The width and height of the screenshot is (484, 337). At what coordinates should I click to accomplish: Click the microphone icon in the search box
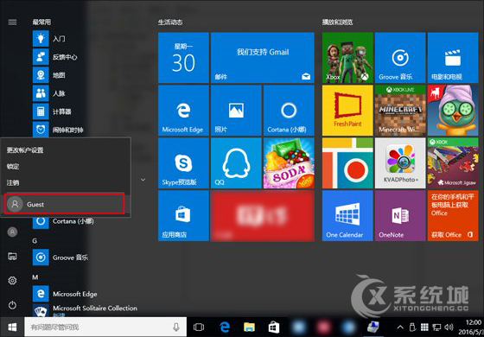pyautogui.click(x=176, y=327)
